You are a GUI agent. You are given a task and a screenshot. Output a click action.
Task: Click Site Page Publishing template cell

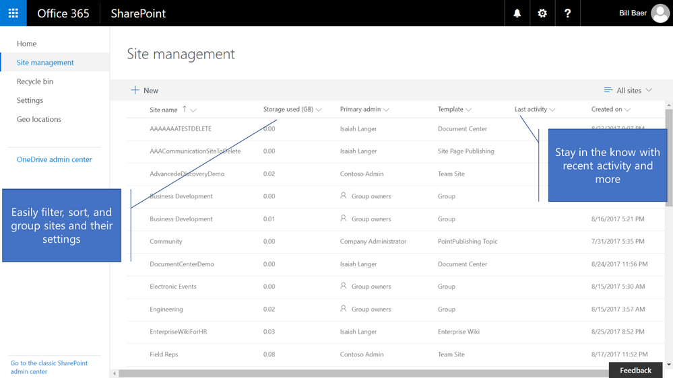pyautogui.click(x=466, y=151)
